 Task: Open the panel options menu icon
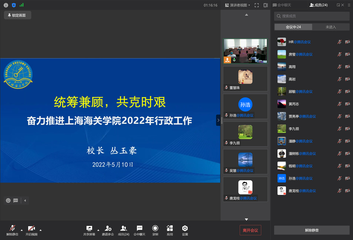(349, 5)
